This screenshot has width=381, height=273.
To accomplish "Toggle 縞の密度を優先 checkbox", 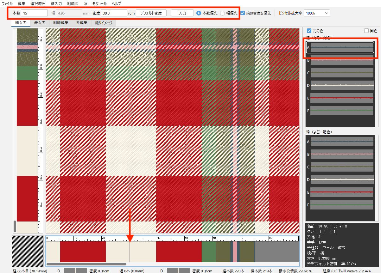I will (x=243, y=13).
